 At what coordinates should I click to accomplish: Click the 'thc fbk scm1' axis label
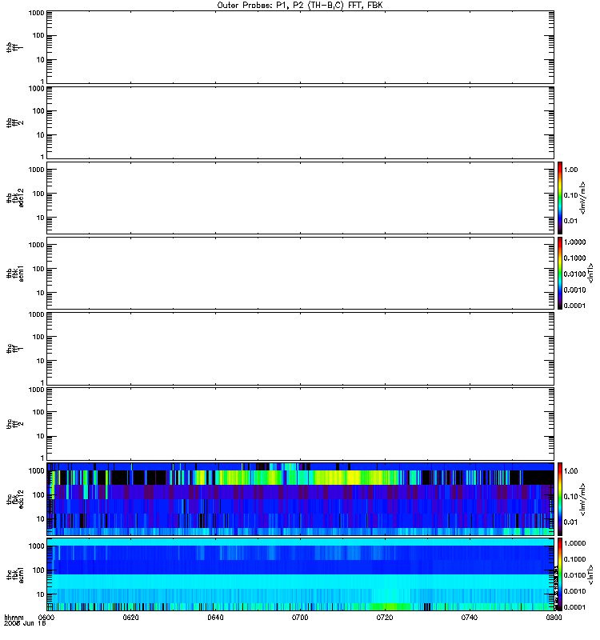(15, 574)
